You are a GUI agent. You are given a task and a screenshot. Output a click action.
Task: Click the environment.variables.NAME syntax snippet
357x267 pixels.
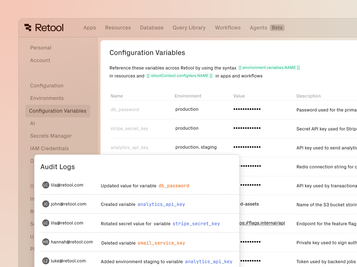[x=269, y=68]
